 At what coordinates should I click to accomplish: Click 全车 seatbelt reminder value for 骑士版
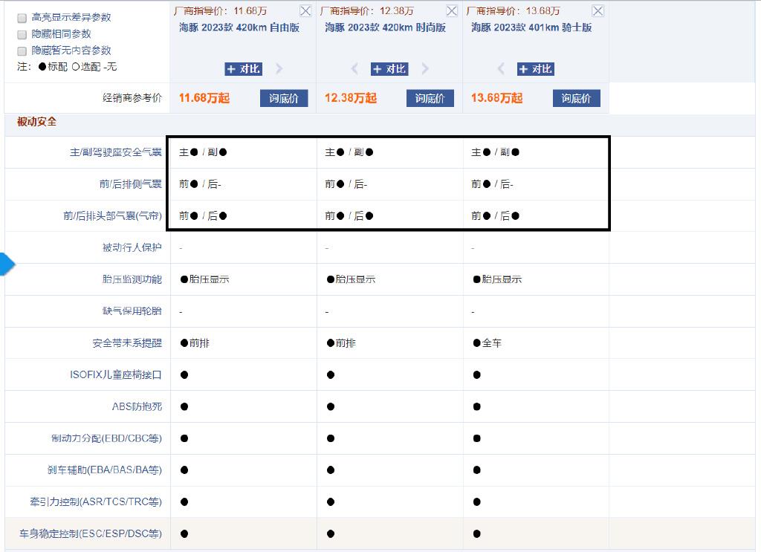488,343
